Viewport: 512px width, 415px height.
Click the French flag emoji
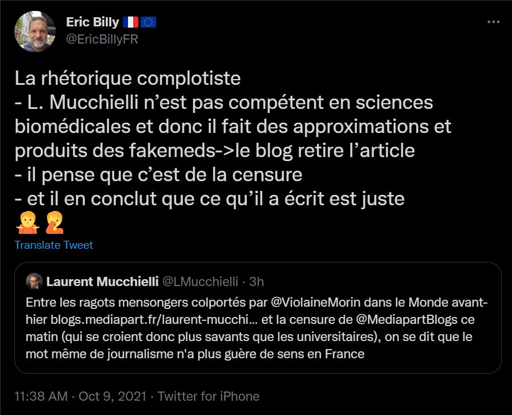(x=131, y=22)
